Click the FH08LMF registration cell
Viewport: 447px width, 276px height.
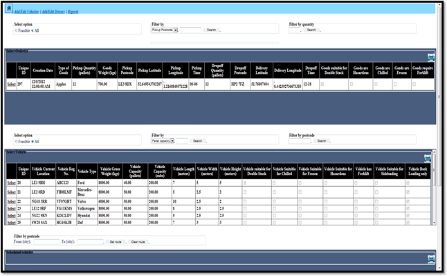pyautogui.click(x=66, y=192)
